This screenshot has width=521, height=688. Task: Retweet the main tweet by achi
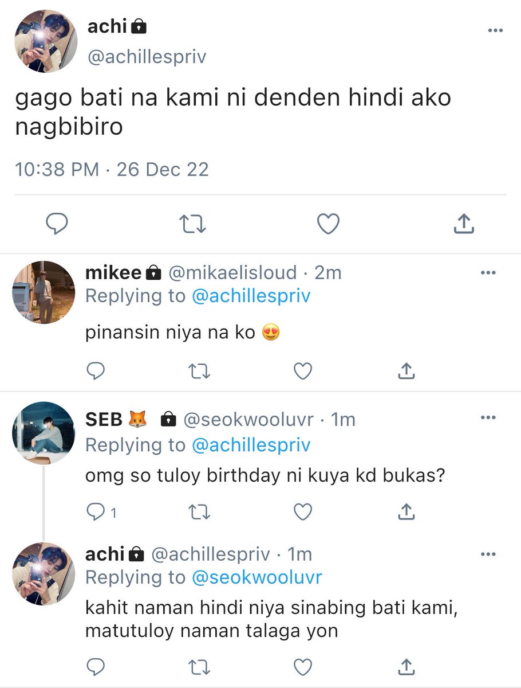click(192, 224)
